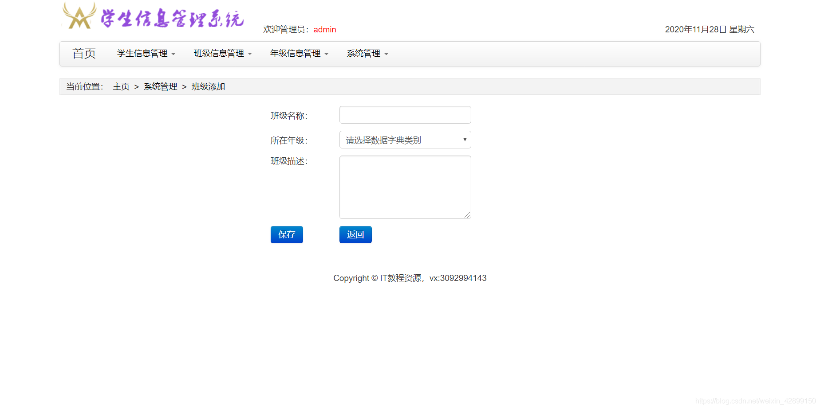The height and width of the screenshot is (409, 820).
Task: Focus the 班级描述 textarea
Action: click(x=405, y=187)
